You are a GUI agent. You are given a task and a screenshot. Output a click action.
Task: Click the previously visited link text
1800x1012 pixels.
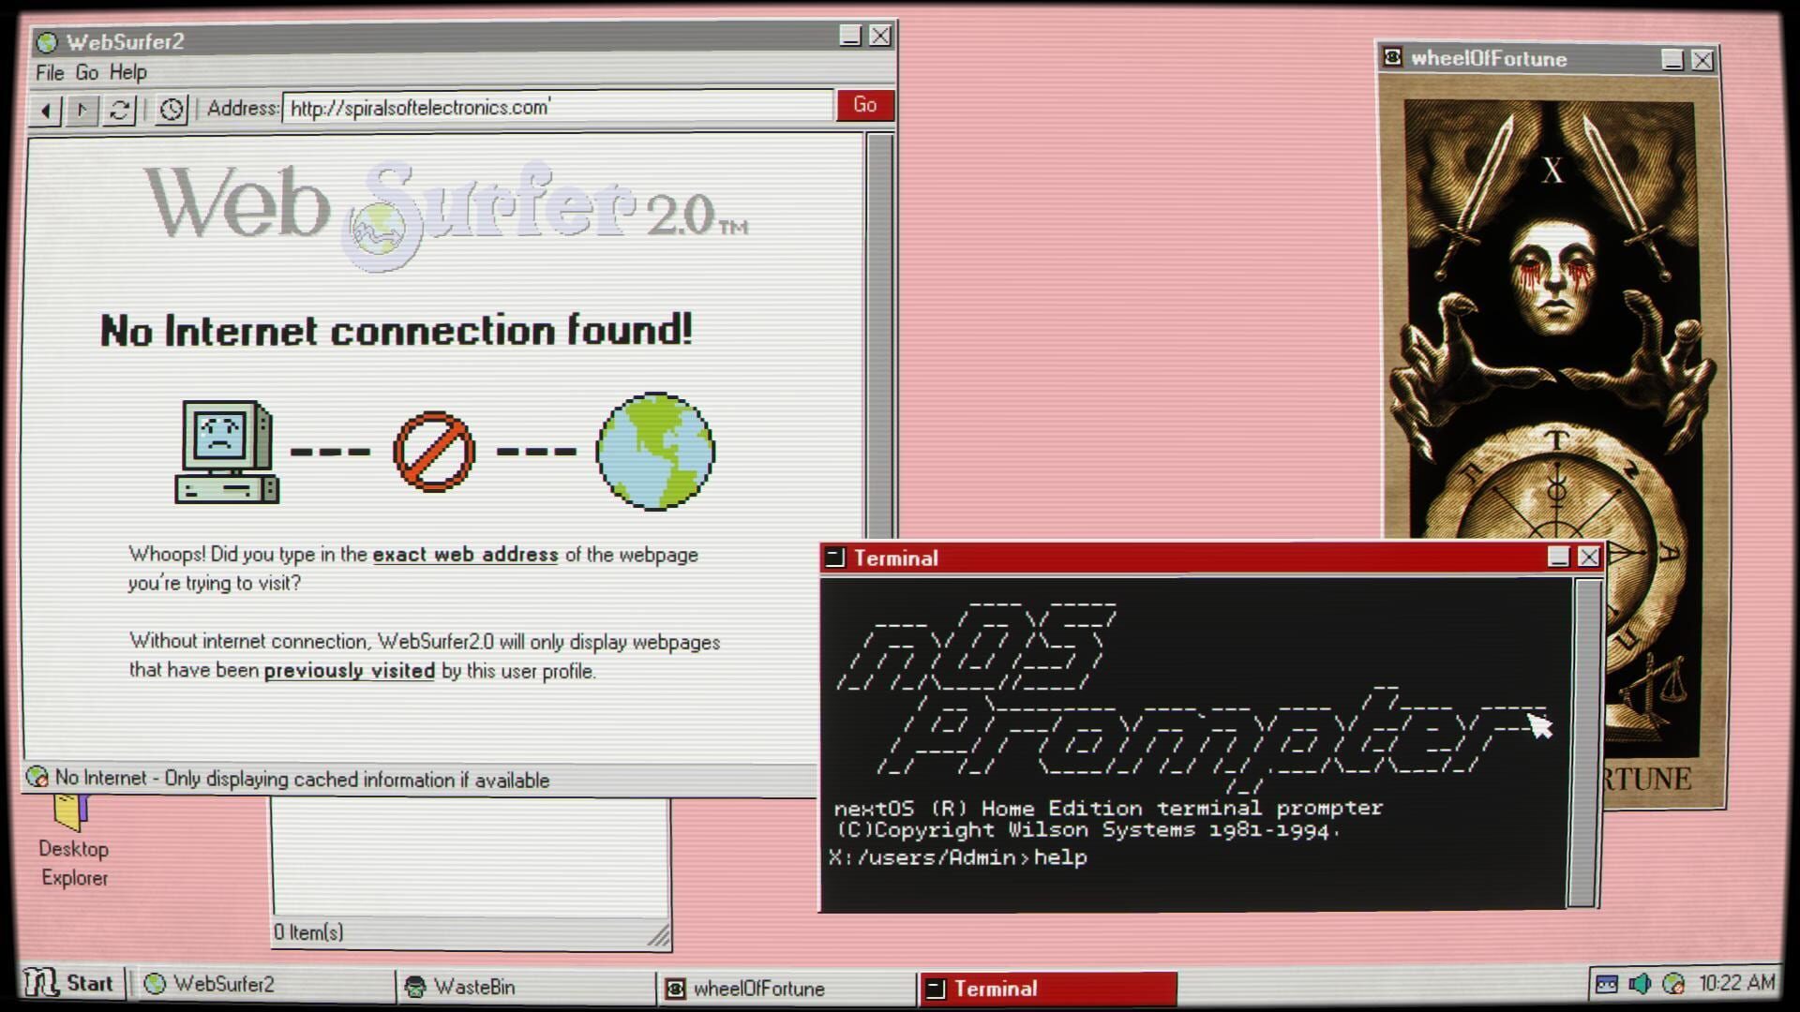(x=348, y=671)
